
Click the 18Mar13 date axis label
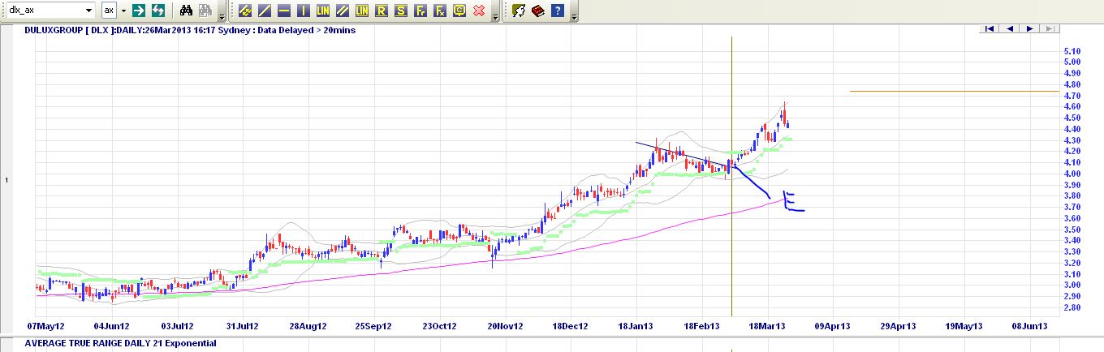coord(768,326)
